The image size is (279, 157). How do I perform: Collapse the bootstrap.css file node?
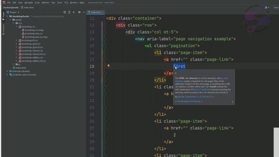click(x=17, y=27)
